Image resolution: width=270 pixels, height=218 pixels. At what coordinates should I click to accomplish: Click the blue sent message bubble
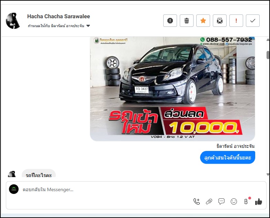pos(227,157)
